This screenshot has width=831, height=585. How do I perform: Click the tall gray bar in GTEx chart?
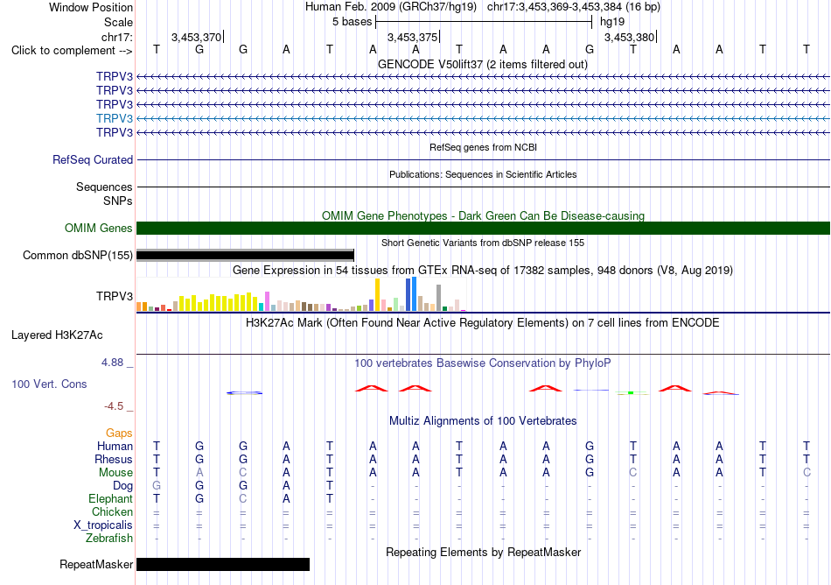point(439,298)
